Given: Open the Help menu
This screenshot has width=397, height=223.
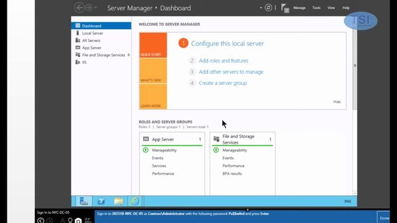Looking at the screenshot, I should (x=346, y=8).
